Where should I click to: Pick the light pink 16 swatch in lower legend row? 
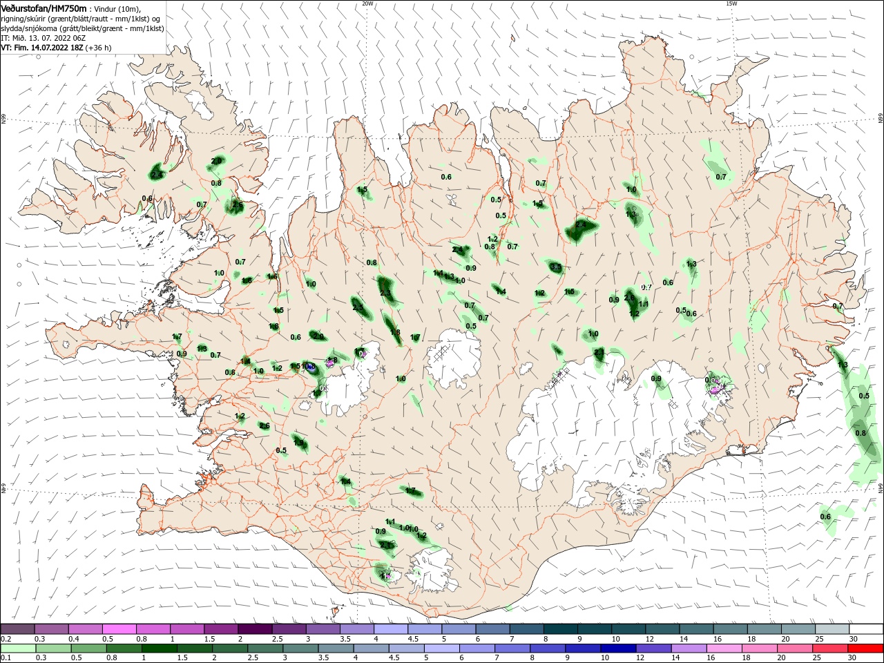coord(724,648)
